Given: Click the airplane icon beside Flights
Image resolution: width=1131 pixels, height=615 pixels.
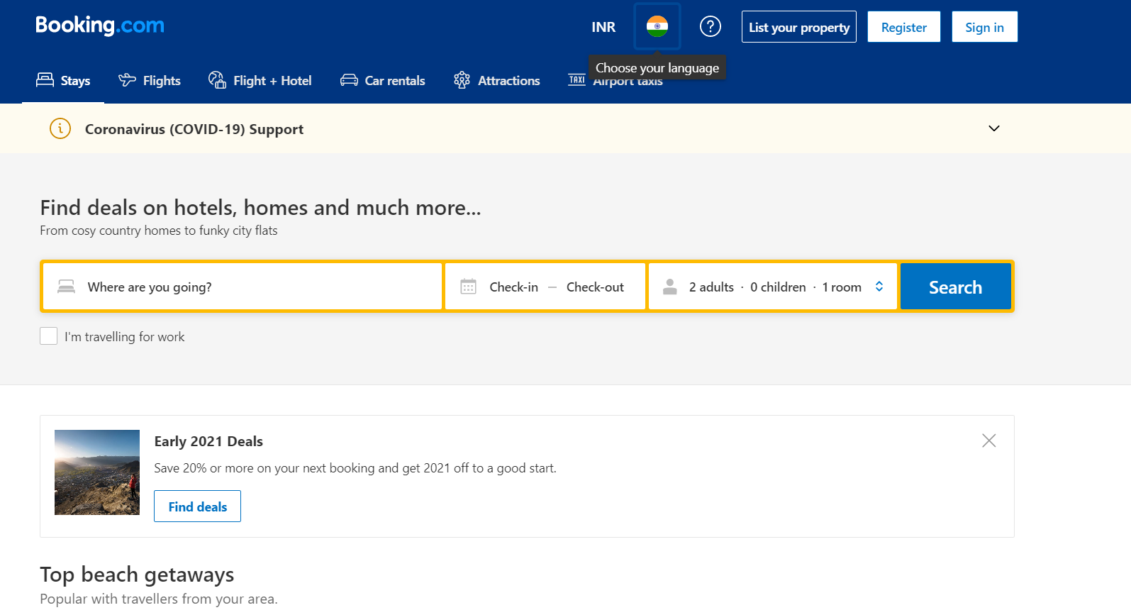Looking at the screenshot, I should coord(127,79).
